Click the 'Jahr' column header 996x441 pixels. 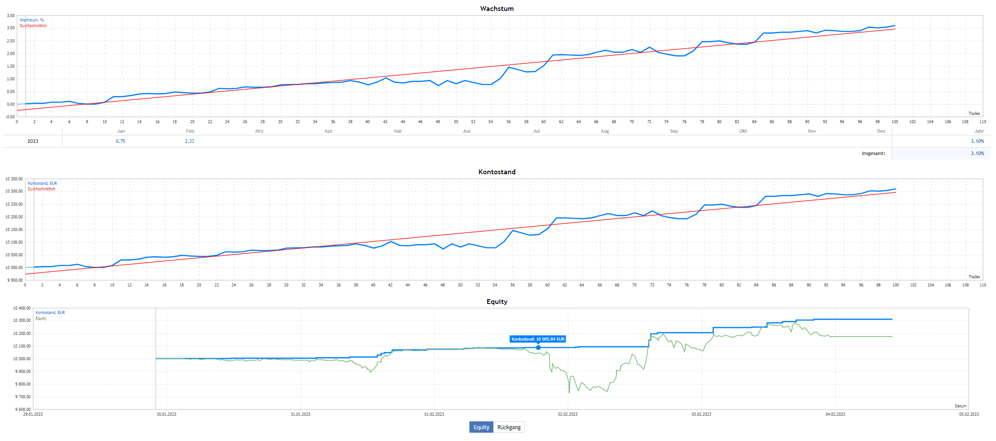pos(979,131)
